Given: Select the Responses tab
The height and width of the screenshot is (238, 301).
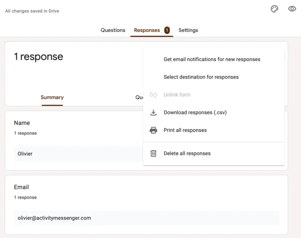Looking at the screenshot, I should [x=147, y=30].
